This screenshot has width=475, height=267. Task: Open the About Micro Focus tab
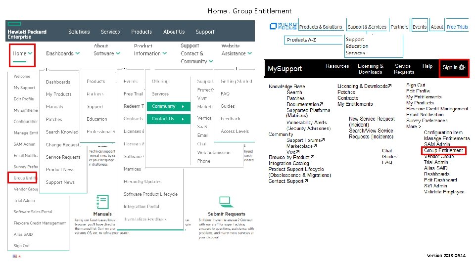pyautogui.click(x=437, y=27)
